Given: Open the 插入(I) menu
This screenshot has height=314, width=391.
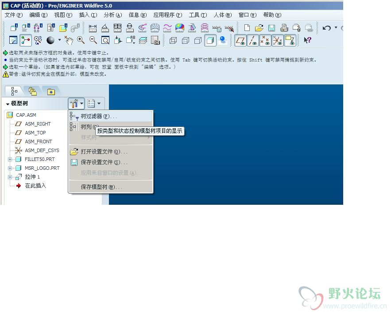Looking at the screenshot, I should [x=88, y=15].
